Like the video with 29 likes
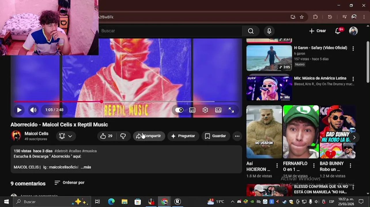 (106, 136)
